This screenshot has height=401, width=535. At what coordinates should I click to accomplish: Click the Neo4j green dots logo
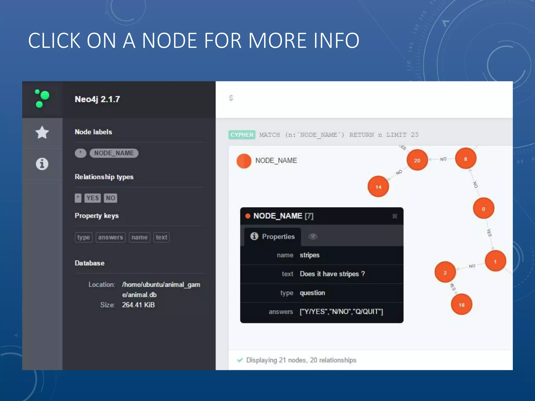(42, 98)
